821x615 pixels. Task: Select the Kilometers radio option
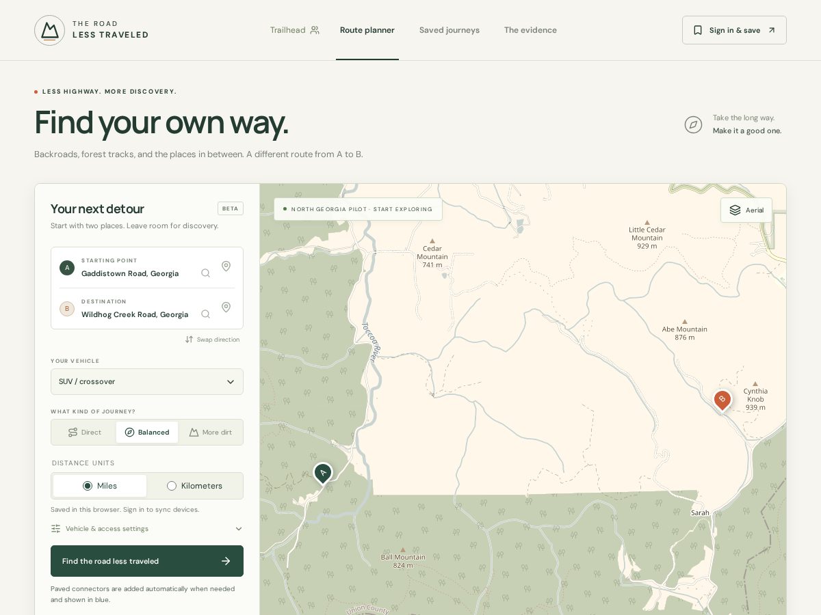point(194,486)
